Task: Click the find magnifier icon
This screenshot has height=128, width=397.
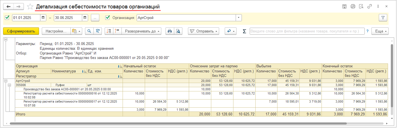Action: (89, 31)
